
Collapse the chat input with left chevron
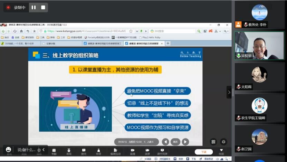[44, 150]
